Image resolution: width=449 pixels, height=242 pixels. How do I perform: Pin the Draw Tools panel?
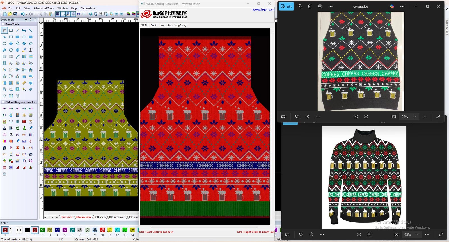(31, 20)
